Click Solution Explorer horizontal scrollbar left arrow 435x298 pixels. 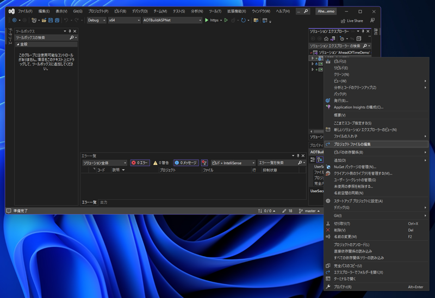(311, 131)
